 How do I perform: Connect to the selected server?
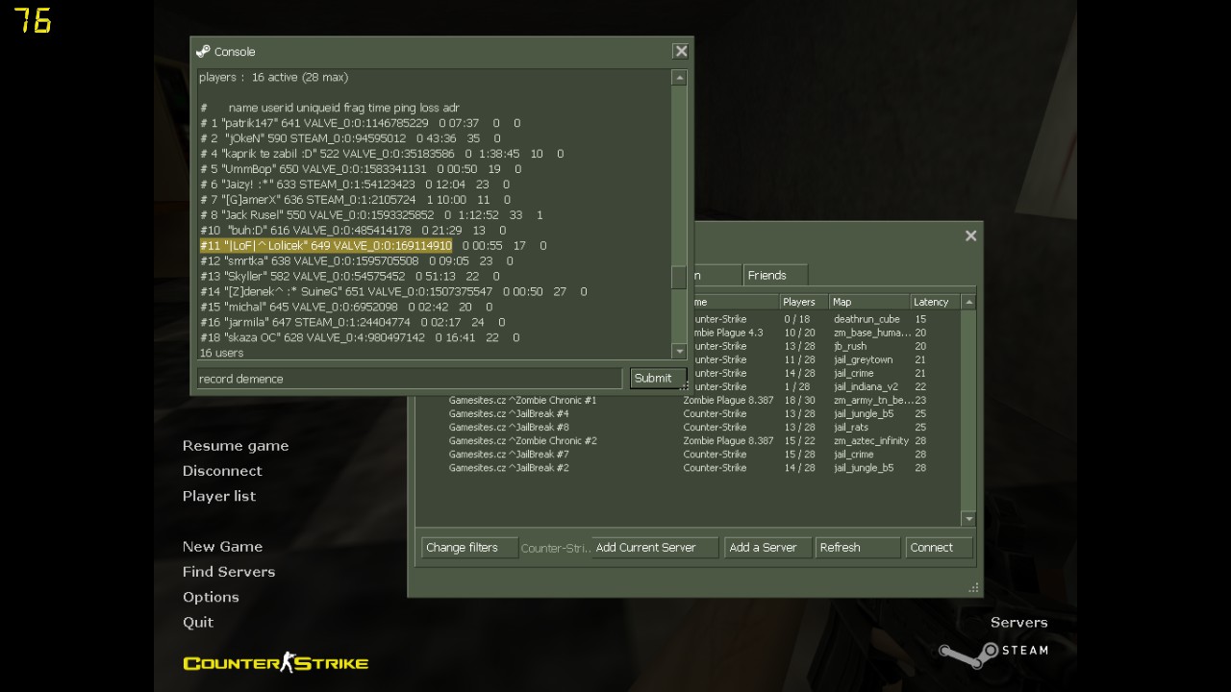pyautogui.click(x=939, y=548)
